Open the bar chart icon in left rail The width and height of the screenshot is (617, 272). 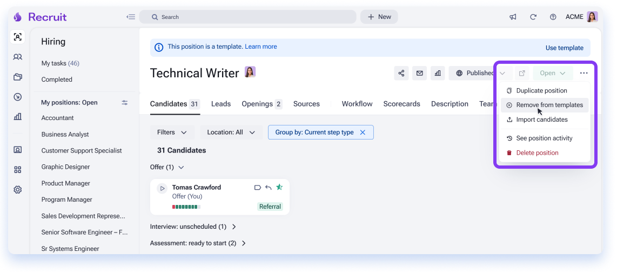(17, 116)
